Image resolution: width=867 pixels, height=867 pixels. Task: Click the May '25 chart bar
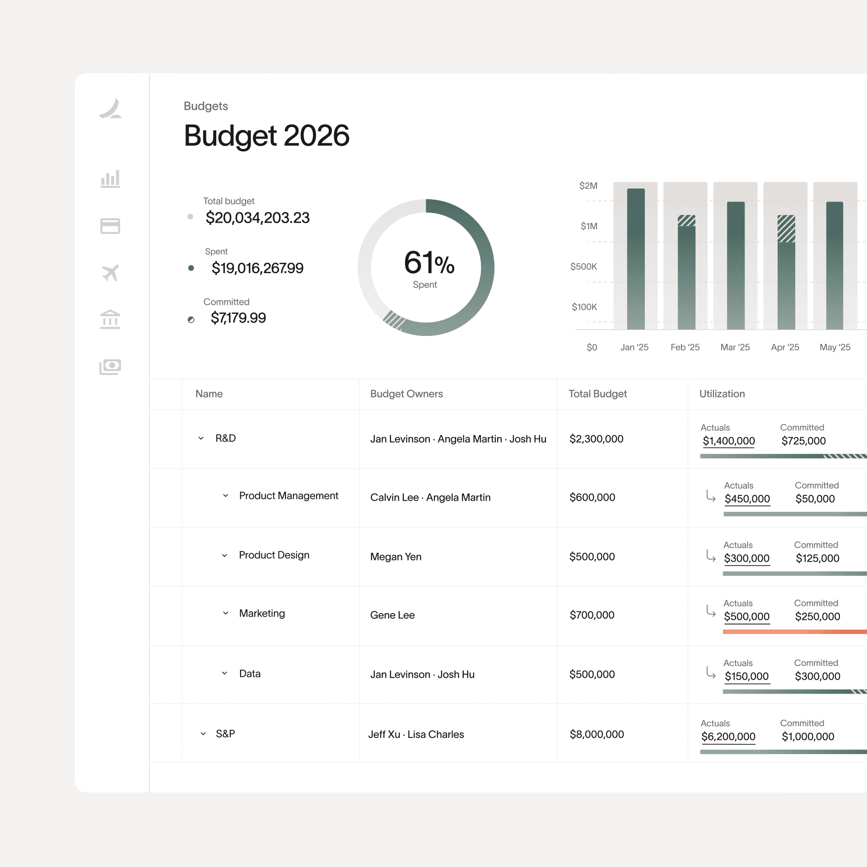tap(834, 266)
